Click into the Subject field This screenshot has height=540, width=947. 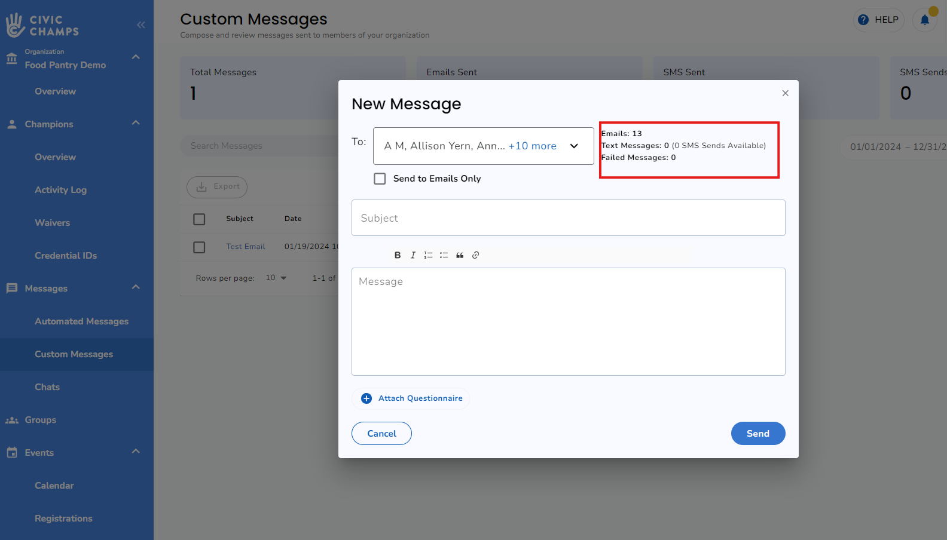point(568,218)
